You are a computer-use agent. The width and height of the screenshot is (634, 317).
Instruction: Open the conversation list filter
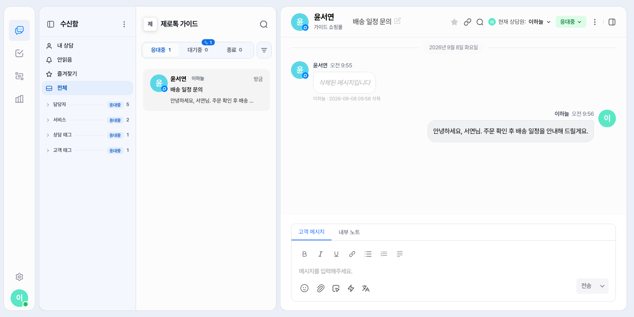(264, 50)
